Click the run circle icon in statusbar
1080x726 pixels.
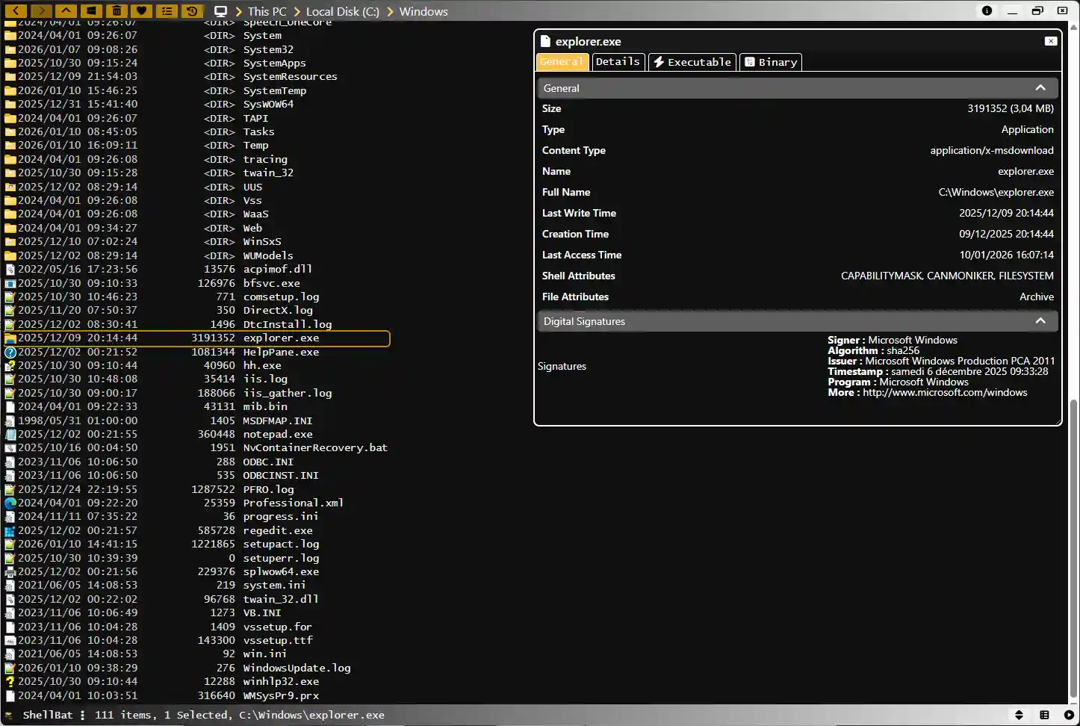coord(1068,715)
